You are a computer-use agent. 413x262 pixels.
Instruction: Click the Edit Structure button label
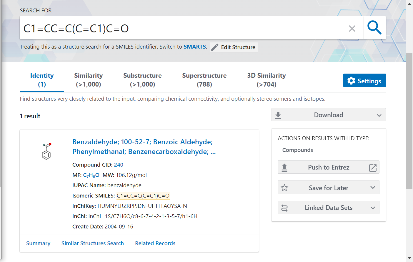(238, 47)
